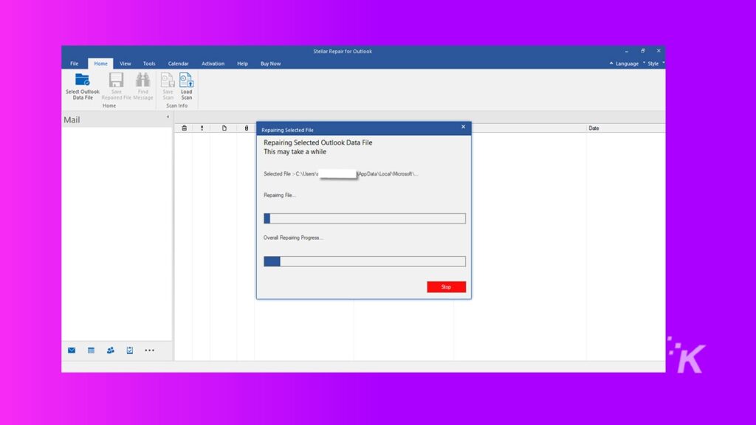Open Tasks clipboard icon in sidebar footer

tap(130, 350)
